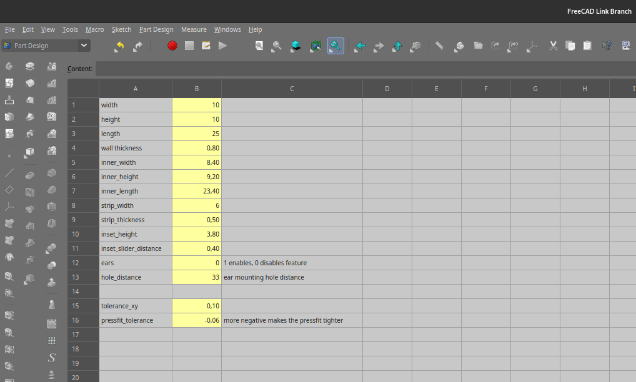Open the Part Design menu
This screenshot has height=382, width=636.
coord(156,29)
